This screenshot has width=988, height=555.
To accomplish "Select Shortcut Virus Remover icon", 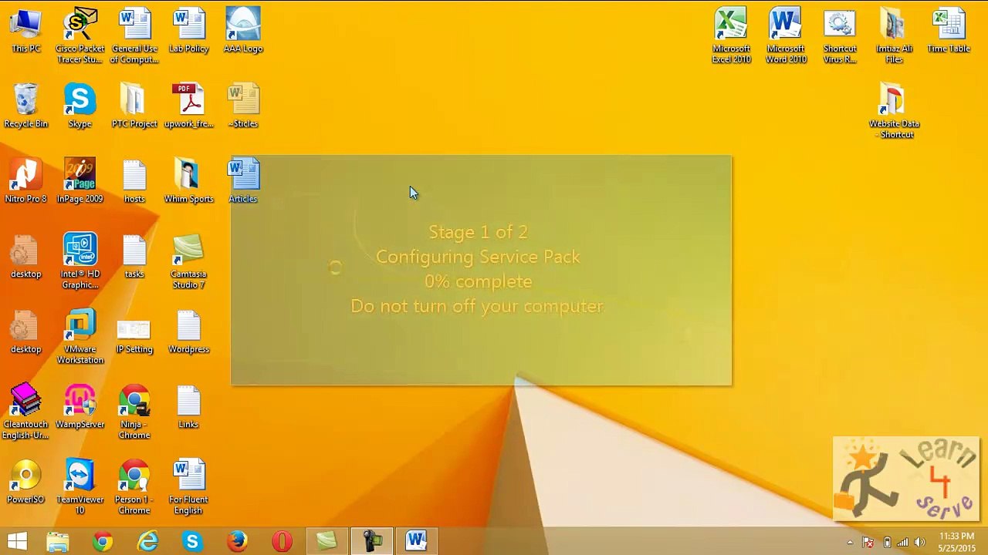I will click(840, 36).
